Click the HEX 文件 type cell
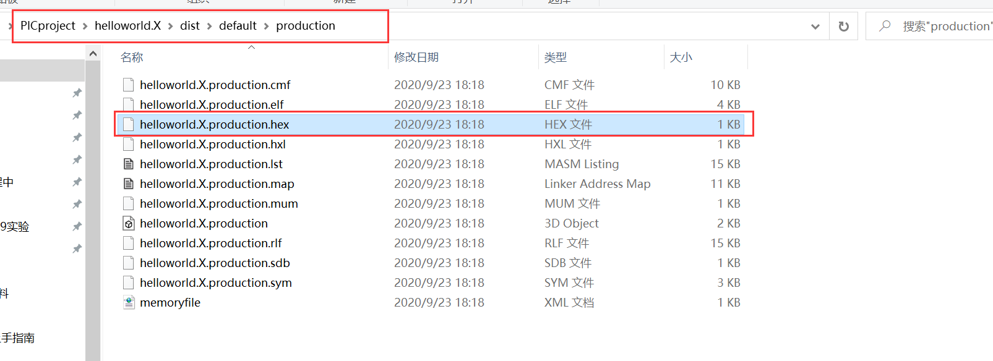The height and width of the screenshot is (361, 993). [569, 124]
